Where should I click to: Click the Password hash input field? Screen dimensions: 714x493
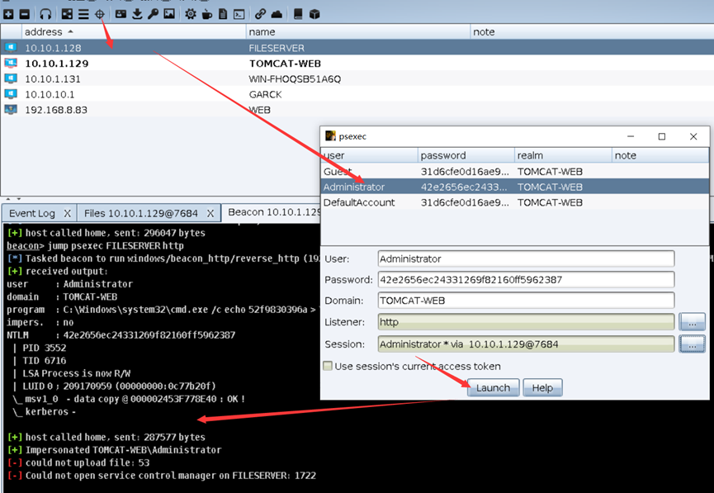click(x=526, y=280)
